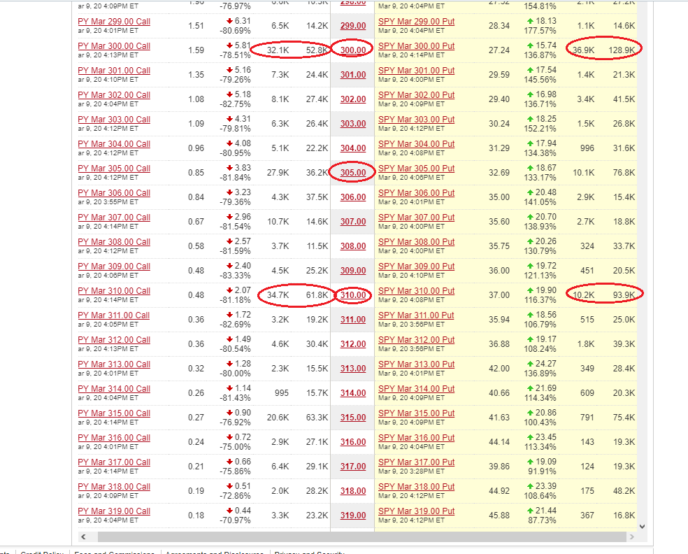Click the horizontal scrollbar left arrow

point(83,537)
